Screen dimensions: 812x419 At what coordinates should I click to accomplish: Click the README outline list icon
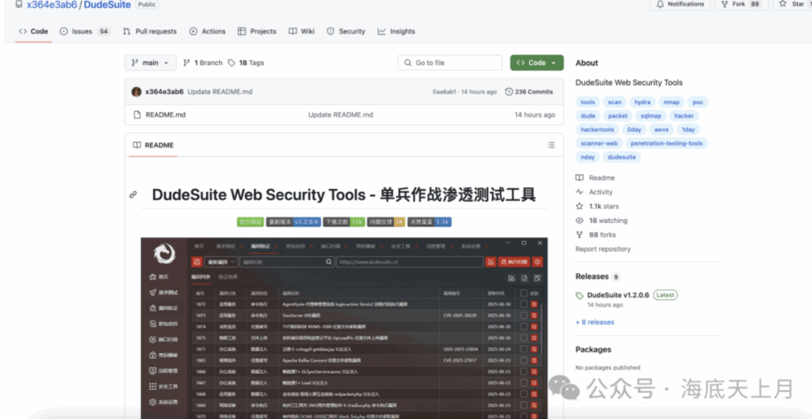tap(551, 145)
